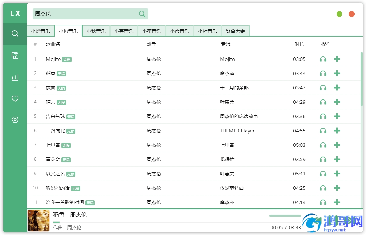366x235 pixels.
Task: Play 给我一首歌的时间 using headphone icon
Action: 323,203
